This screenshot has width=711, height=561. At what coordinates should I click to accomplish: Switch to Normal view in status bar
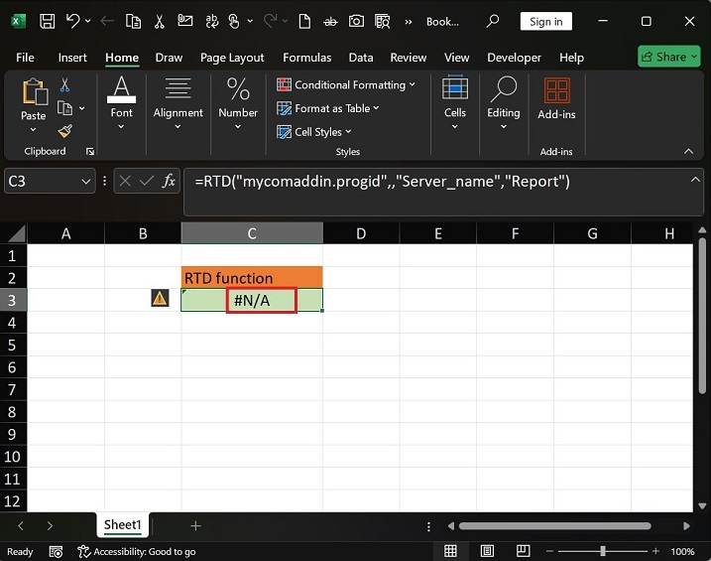coord(450,551)
